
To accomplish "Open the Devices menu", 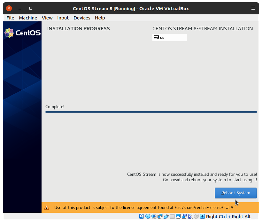I will coord(82,18).
